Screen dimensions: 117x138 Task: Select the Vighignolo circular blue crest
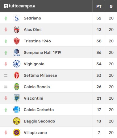click(17, 64)
